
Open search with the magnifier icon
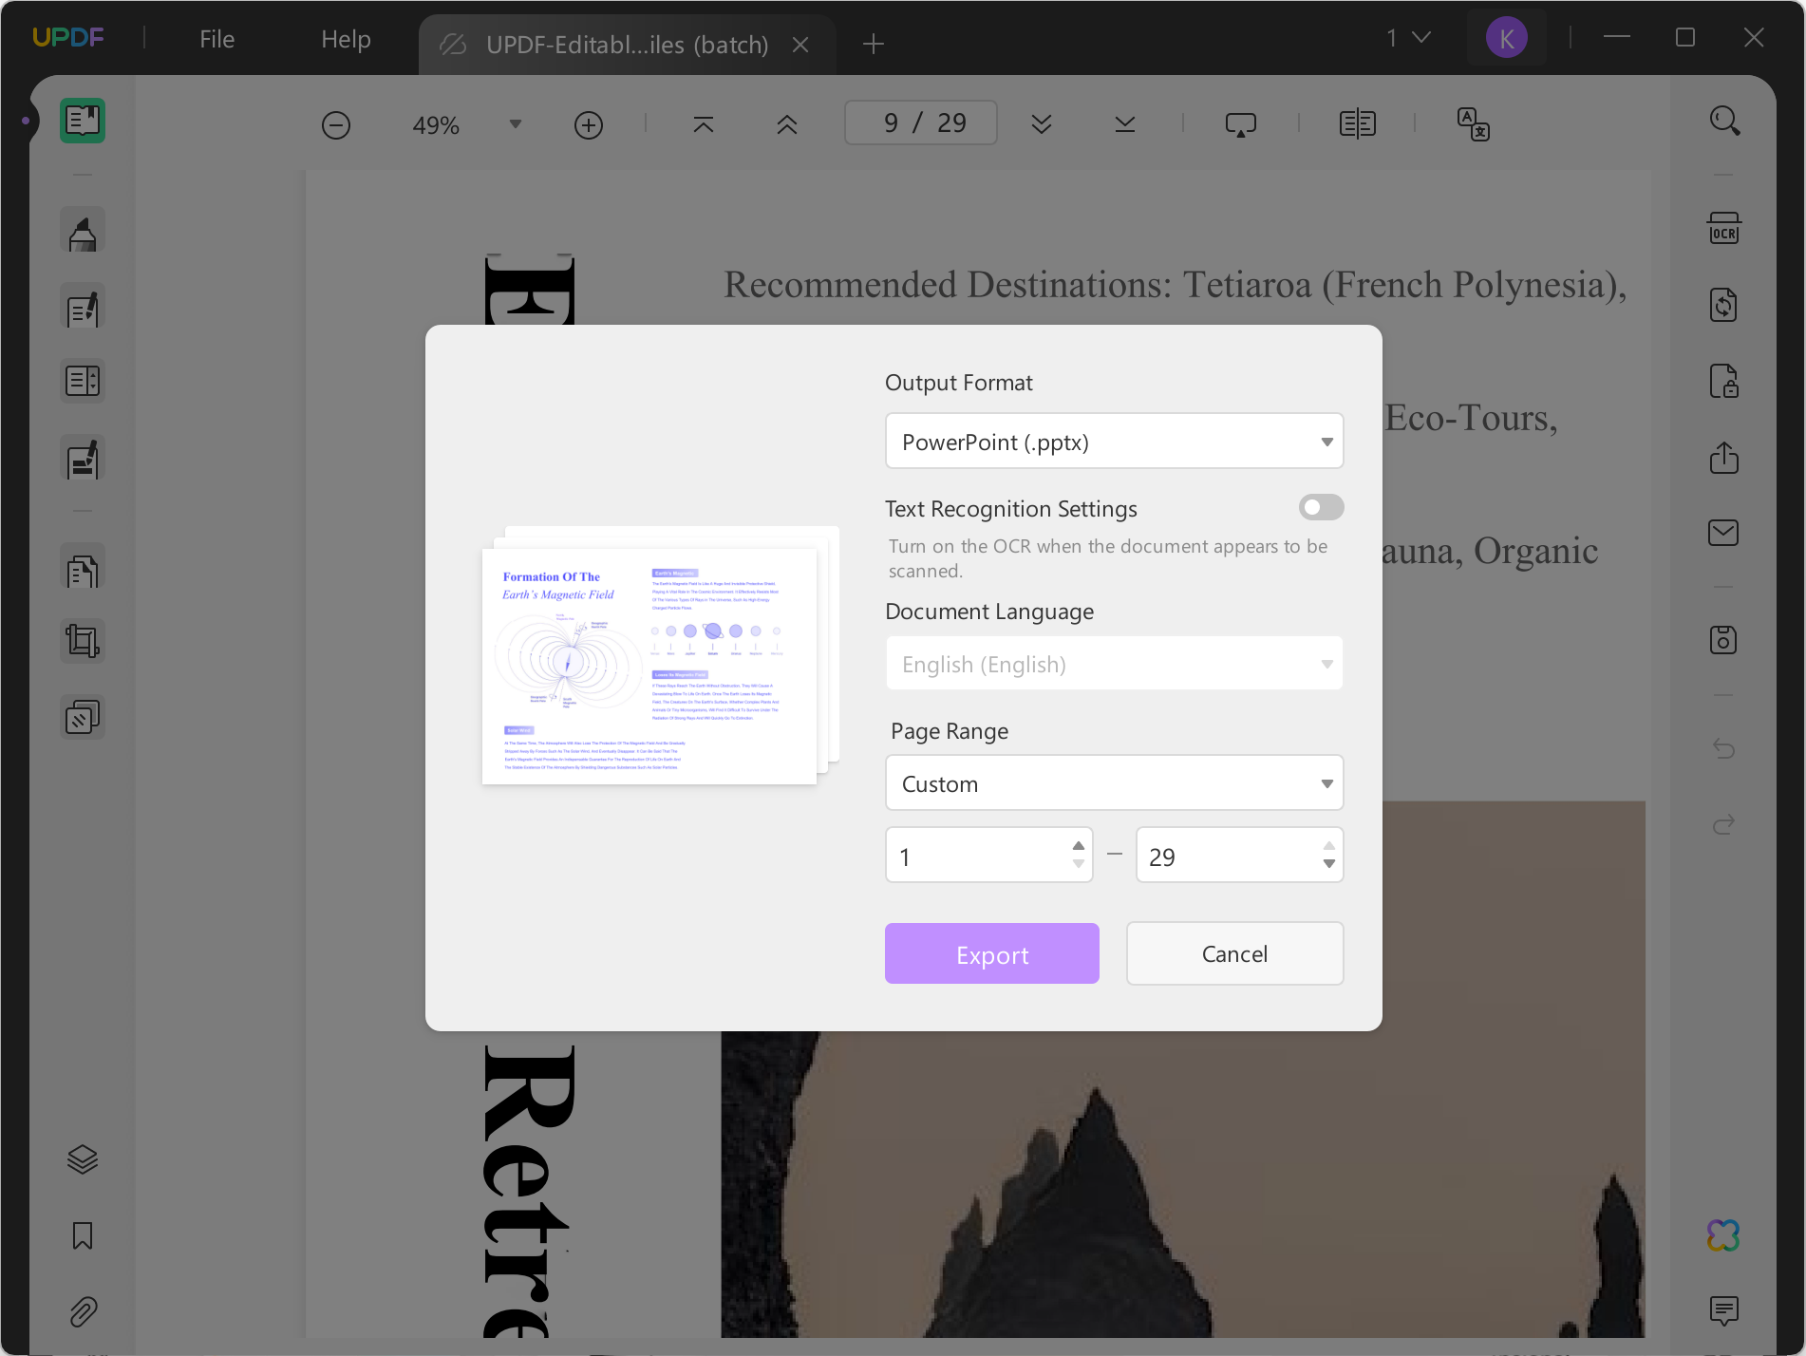(1725, 121)
